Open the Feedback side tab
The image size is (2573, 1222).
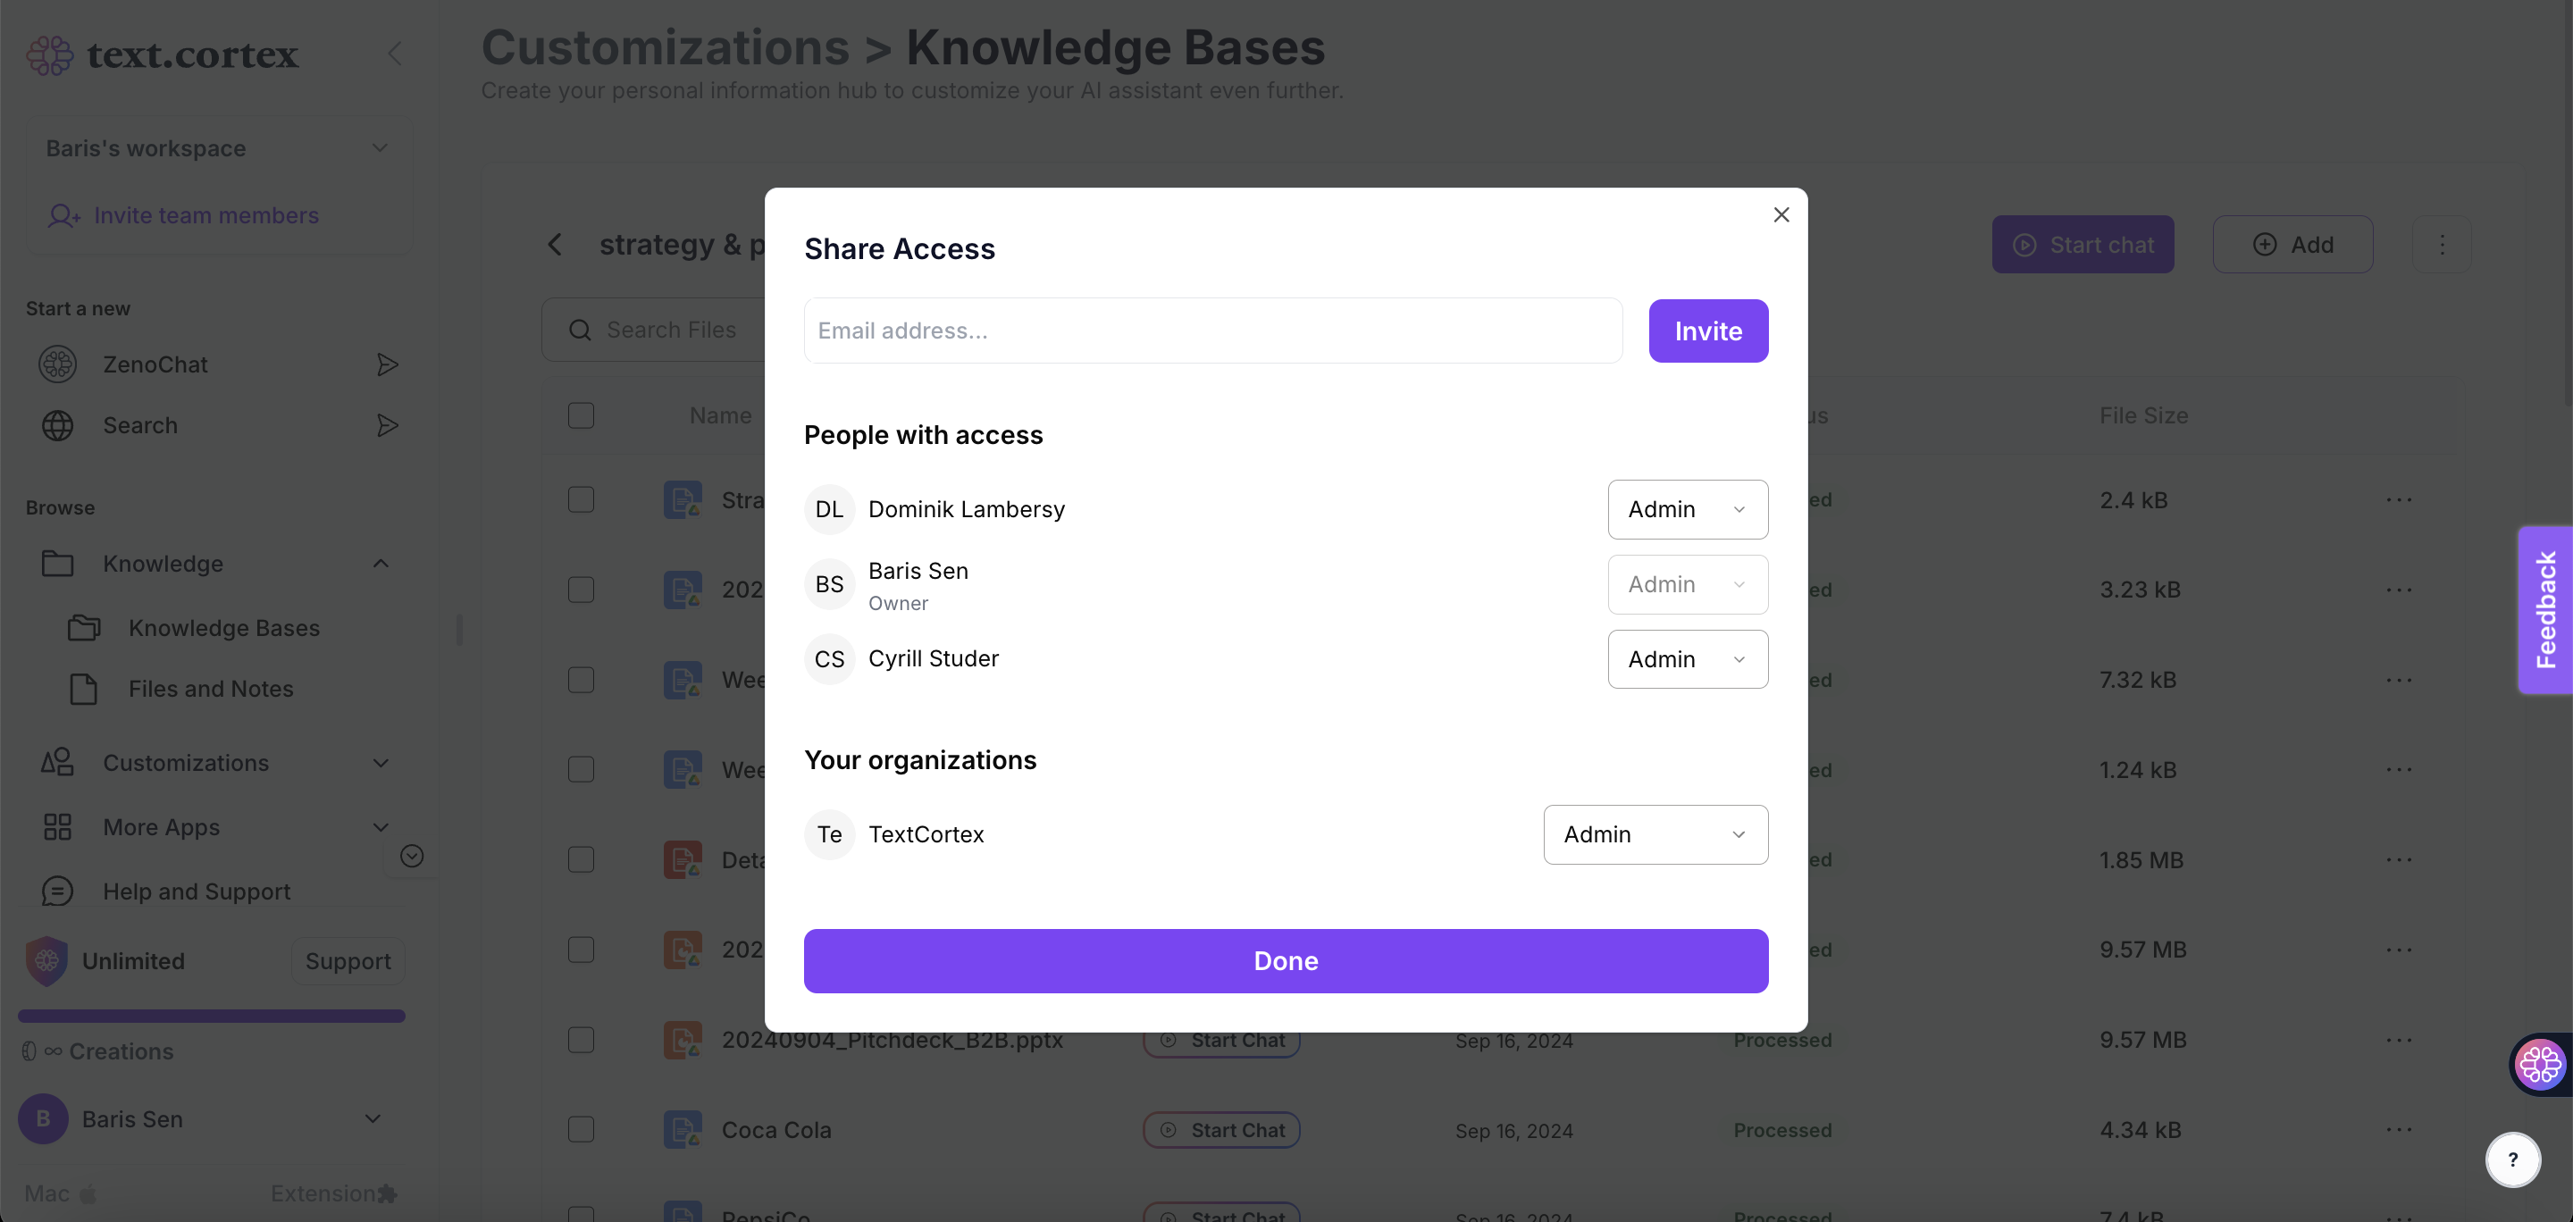tap(2544, 610)
